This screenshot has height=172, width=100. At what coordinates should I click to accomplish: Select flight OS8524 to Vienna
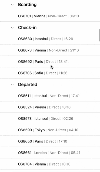tap(50, 107)
